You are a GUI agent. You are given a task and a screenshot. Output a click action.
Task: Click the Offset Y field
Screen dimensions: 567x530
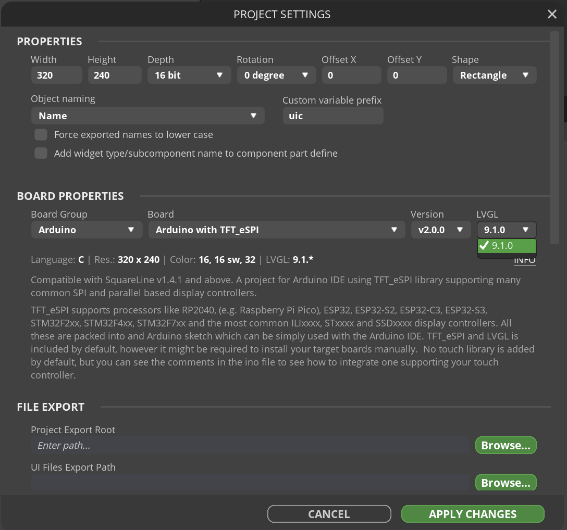416,75
